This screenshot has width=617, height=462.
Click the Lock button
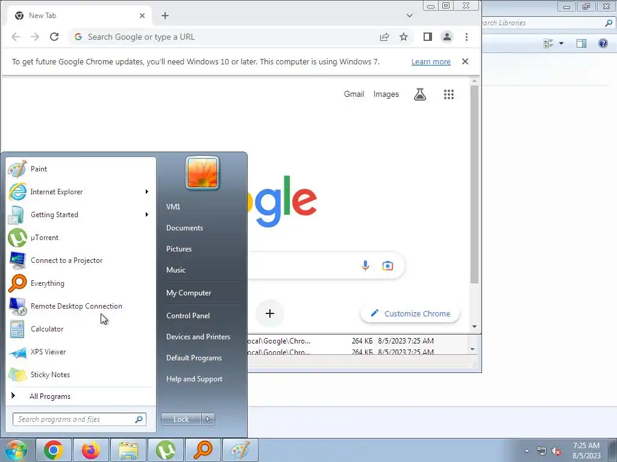coord(181,419)
